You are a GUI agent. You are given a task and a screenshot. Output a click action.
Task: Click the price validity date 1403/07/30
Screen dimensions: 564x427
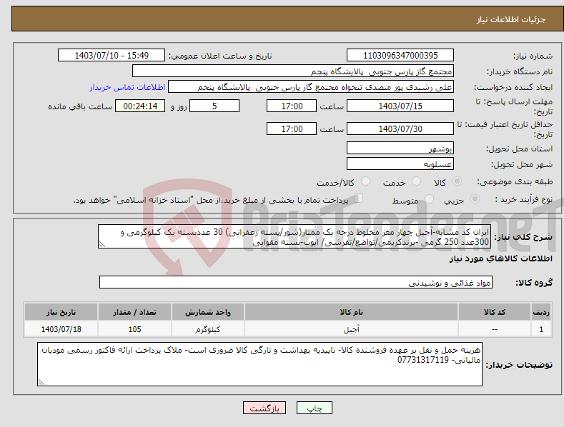click(x=400, y=129)
